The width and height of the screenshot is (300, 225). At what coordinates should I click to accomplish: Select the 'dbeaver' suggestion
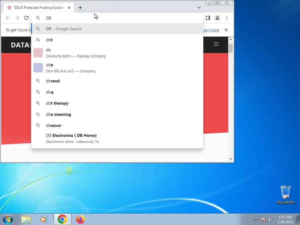117,125
